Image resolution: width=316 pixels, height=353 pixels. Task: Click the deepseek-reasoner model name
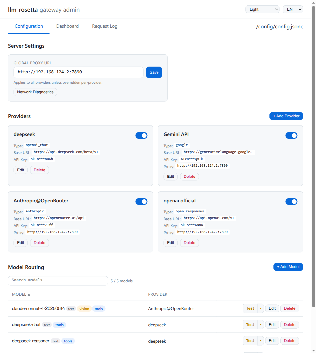(31, 341)
